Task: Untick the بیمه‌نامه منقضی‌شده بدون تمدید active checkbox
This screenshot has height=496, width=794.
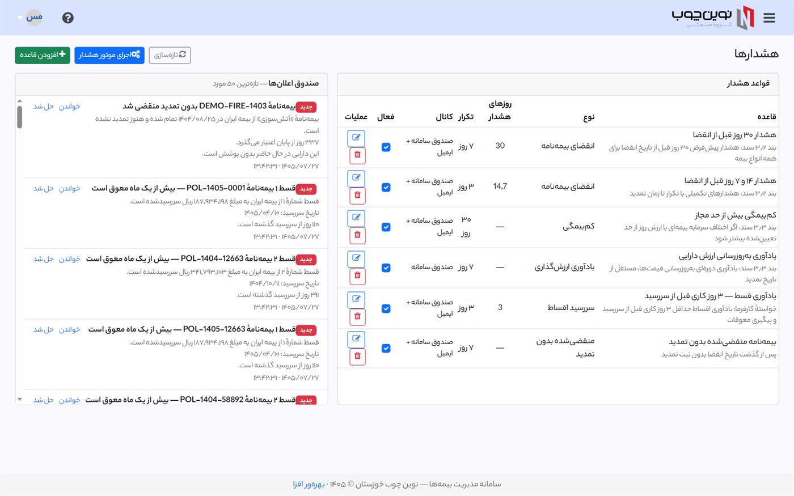Action: [386, 348]
